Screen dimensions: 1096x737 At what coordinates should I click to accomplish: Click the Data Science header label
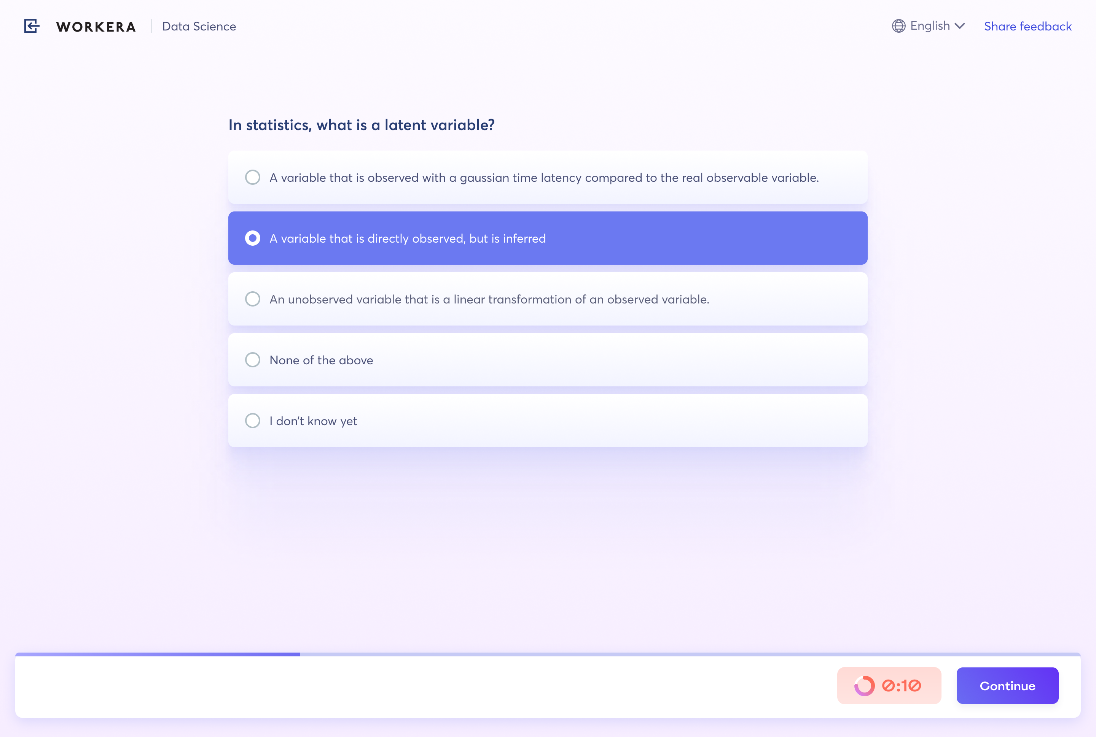199,26
